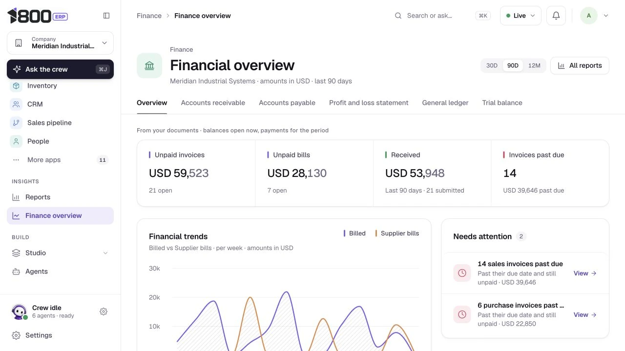625x351 pixels.
Task: Click the Studio layers icon
Action: click(16, 253)
